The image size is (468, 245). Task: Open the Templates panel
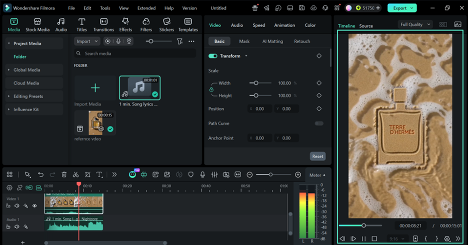188,25
